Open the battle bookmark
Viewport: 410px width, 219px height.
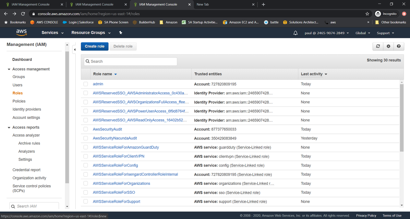pos(271,22)
